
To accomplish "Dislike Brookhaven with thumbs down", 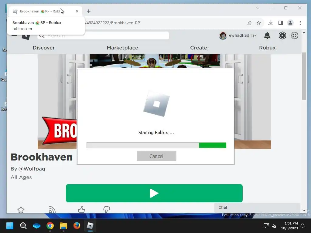I will coord(107,210).
